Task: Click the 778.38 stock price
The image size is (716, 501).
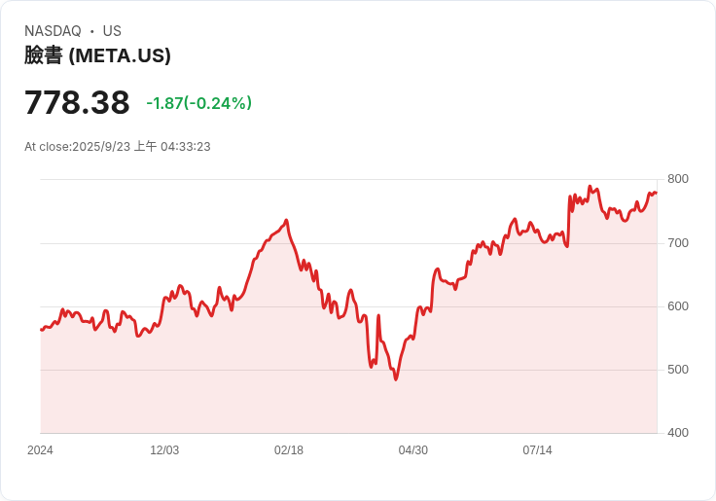Action: (77, 102)
